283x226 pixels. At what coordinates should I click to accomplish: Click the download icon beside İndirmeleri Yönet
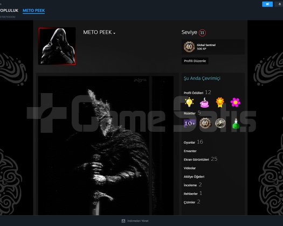pyautogui.click(x=123, y=221)
